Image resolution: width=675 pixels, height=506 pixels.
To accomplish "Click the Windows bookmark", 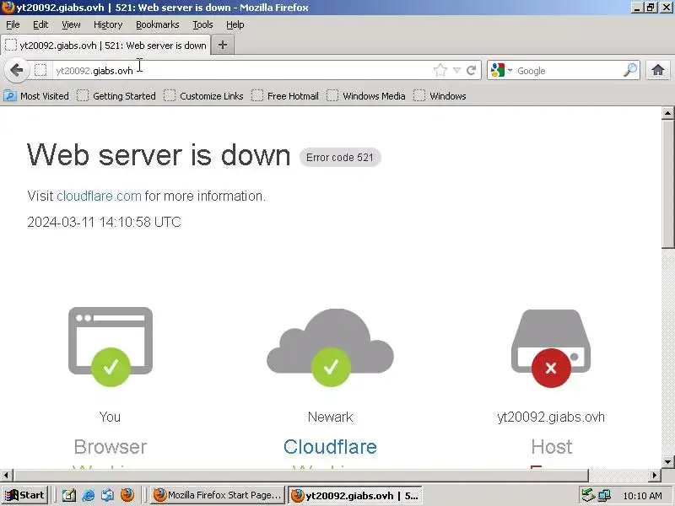I will [x=440, y=96].
